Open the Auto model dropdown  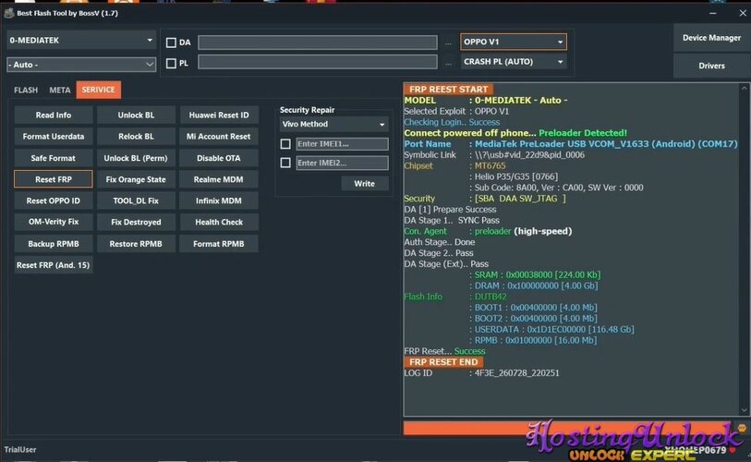[x=81, y=65]
